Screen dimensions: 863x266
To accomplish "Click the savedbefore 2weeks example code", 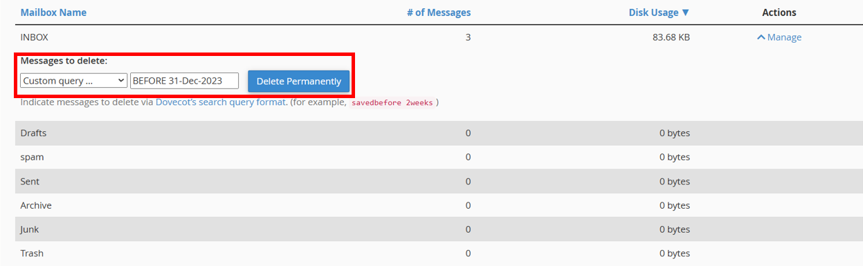I will pos(392,103).
